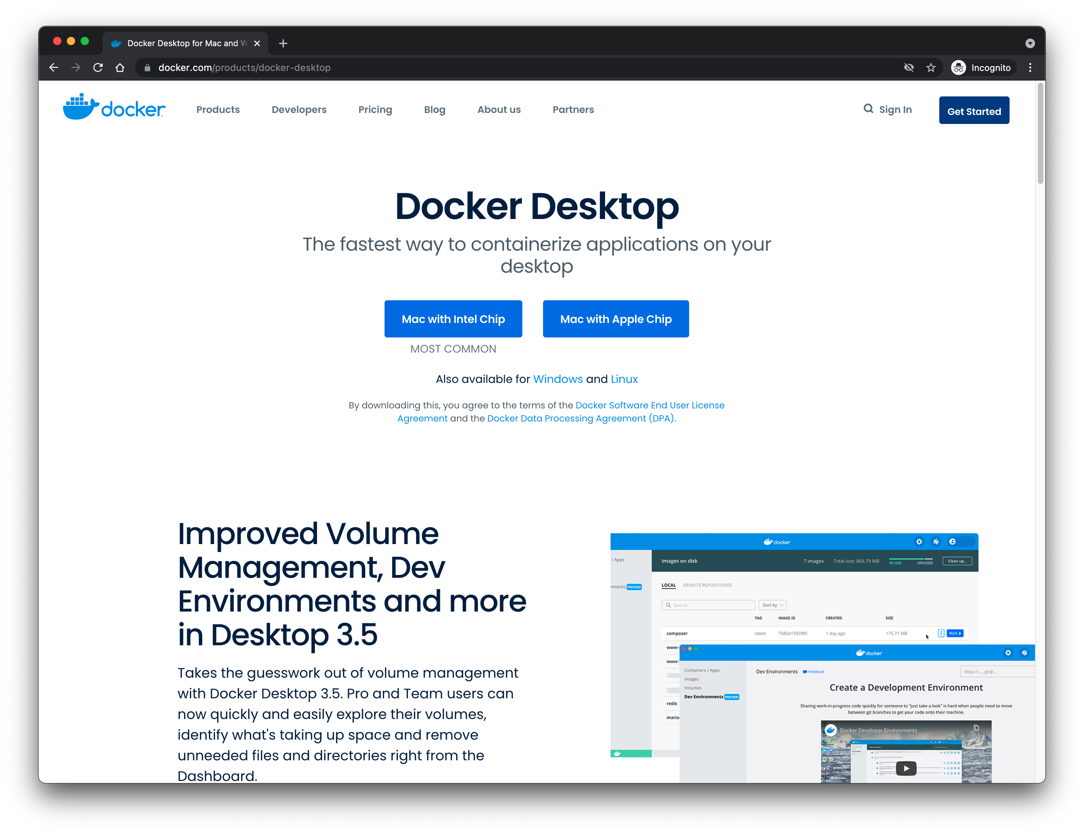Click the Docker Desktop main heading
1084x834 pixels.
pos(536,206)
